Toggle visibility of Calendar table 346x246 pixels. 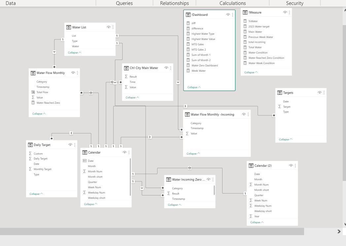click(x=124, y=152)
